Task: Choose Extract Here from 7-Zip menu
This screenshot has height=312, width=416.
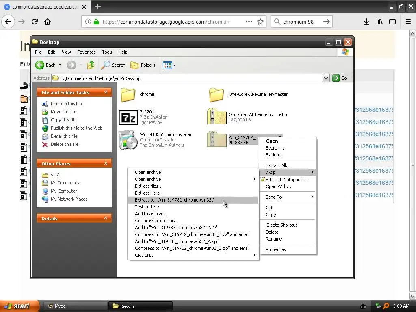Action: point(193,193)
